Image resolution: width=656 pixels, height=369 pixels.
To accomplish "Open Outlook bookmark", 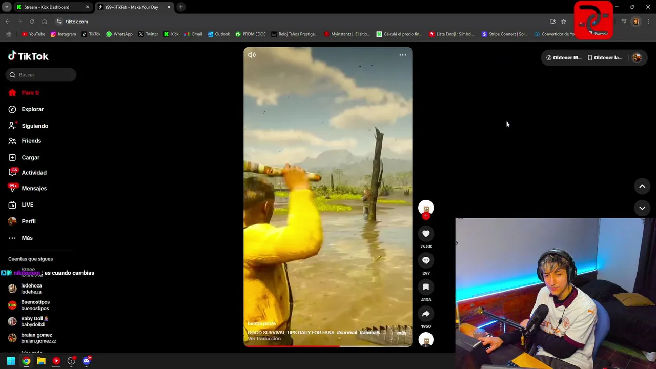I will [x=219, y=34].
